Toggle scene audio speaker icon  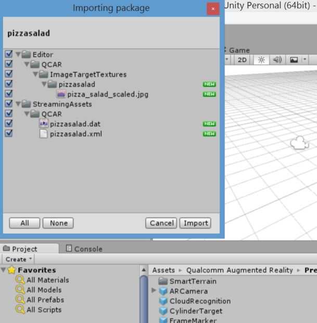coord(277,60)
